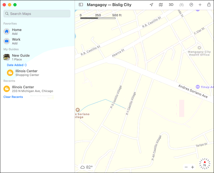This screenshot has width=214, height=173.
Task: Open directions from the toolbar
Action: (x=191, y=5)
